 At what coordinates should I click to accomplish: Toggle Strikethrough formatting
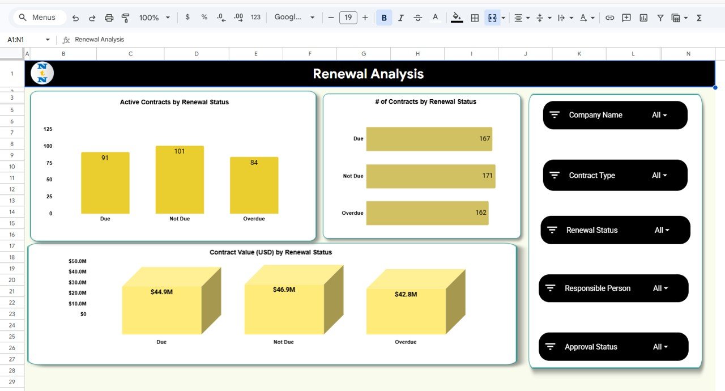click(x=418, y=18)
